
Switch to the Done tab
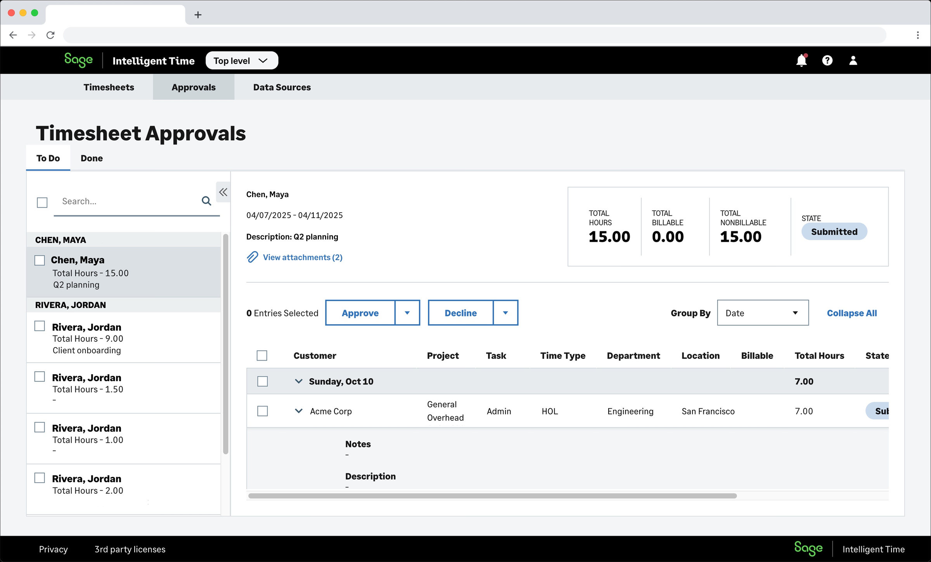[x=92, y=158]
